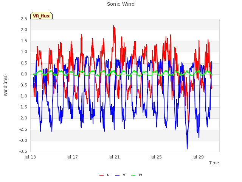Click the 0.0 y-axis tick label
The width and height of the screenshot is (242, 182).
point(24,74)
